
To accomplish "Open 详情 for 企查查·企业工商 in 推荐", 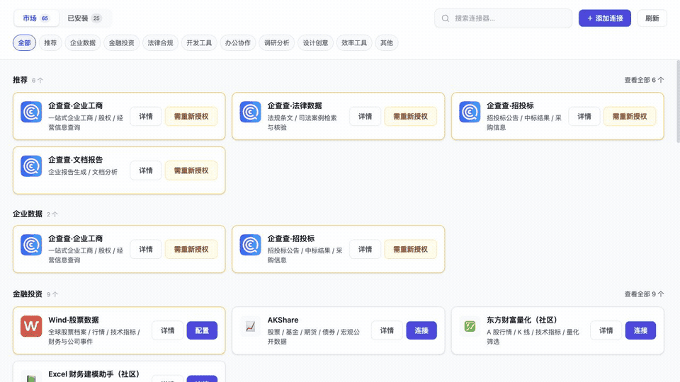I will [146, 117].
